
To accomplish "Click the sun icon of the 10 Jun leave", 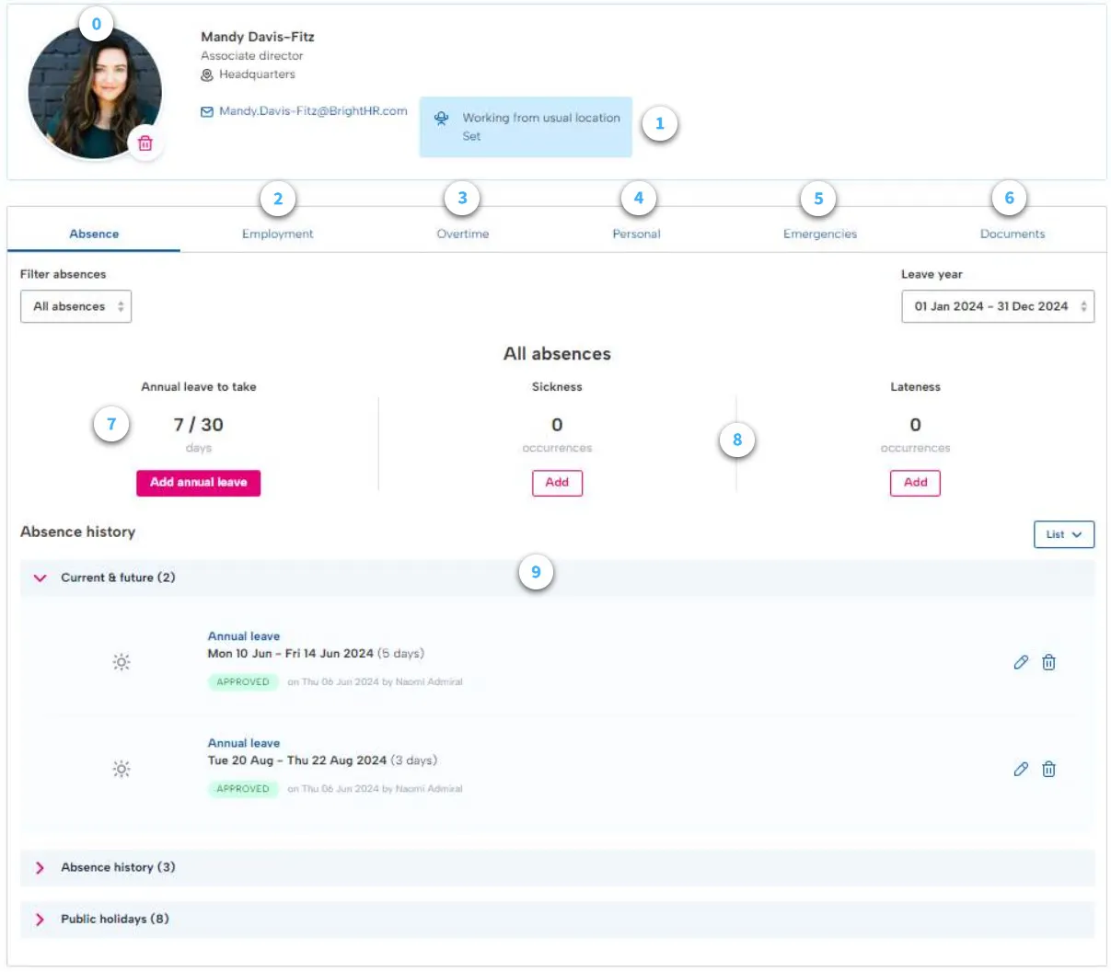I will point(122,662).
